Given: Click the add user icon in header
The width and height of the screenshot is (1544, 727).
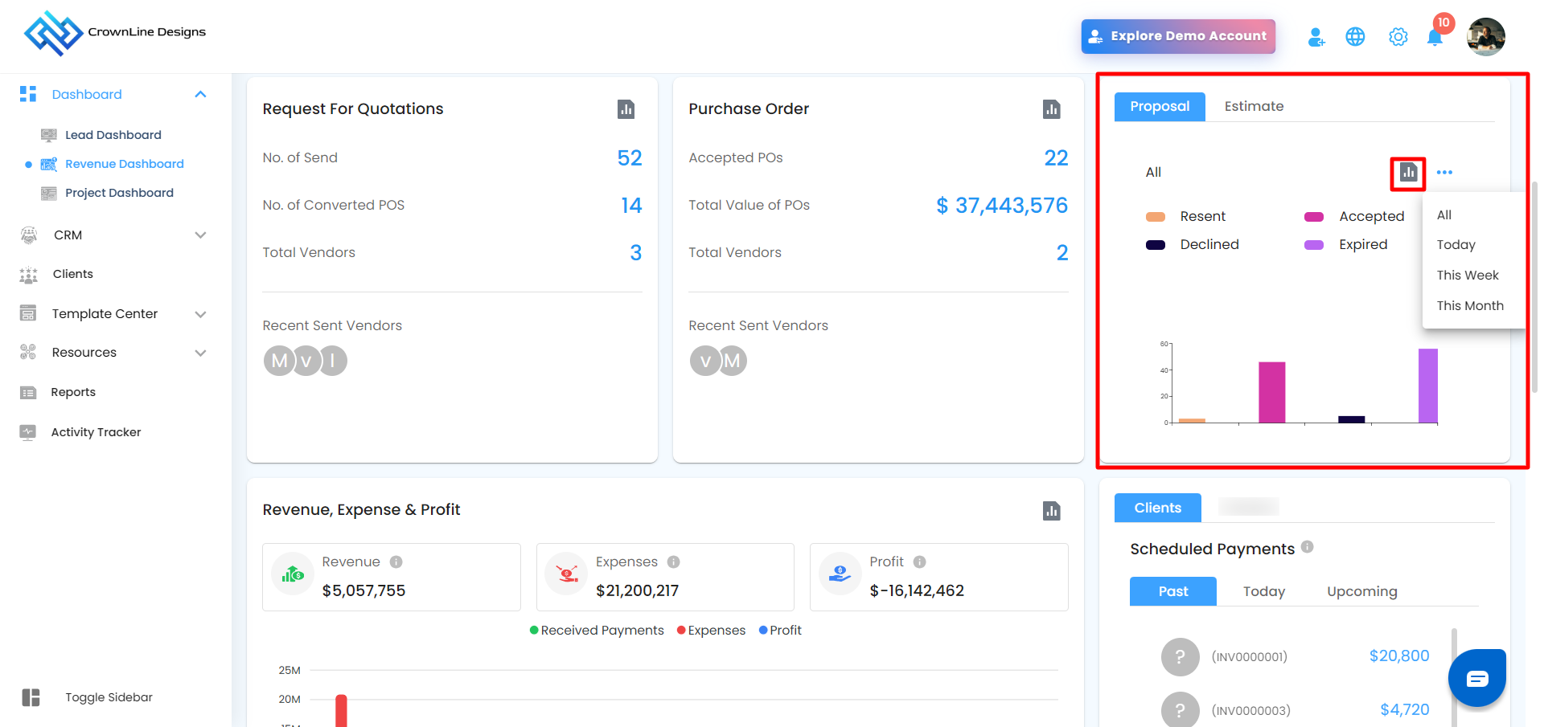Looking at the screenshot, I should coord(1316,37).
